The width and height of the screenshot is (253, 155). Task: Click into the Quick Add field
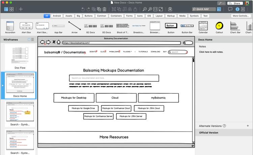(x=204, y=9)
